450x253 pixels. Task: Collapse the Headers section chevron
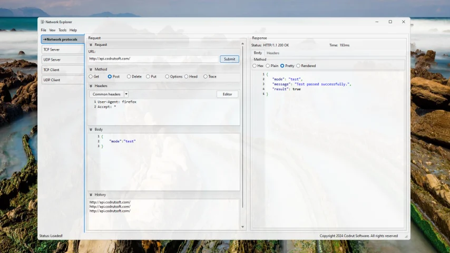[91, 85]
